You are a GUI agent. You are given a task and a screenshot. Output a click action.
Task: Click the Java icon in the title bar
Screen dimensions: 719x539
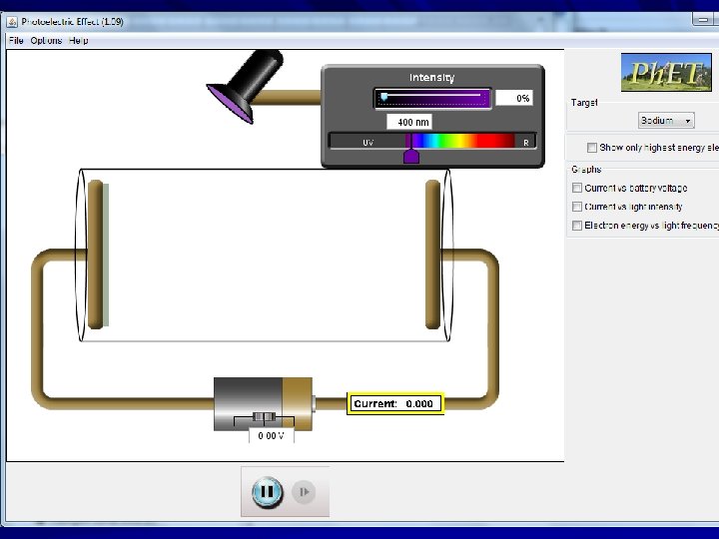tap(12, 22)
